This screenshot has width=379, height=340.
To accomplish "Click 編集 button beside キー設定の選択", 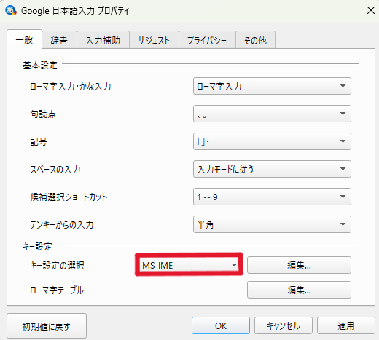I will [299, 265].
